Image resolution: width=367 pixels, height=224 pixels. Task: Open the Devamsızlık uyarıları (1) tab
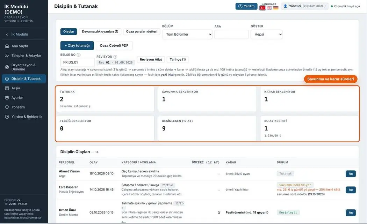(100, 31)
